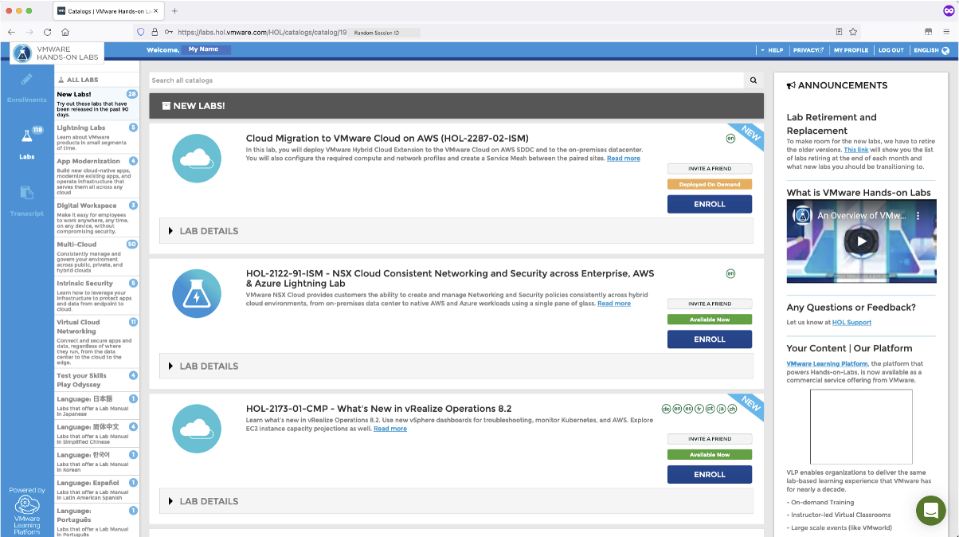Select the Intrinsic Security category
Viewport: 959px width, 537px height.
pos(96,296)
